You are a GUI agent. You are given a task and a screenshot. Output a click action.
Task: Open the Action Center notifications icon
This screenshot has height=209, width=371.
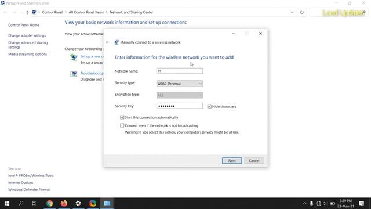point(362,203)
